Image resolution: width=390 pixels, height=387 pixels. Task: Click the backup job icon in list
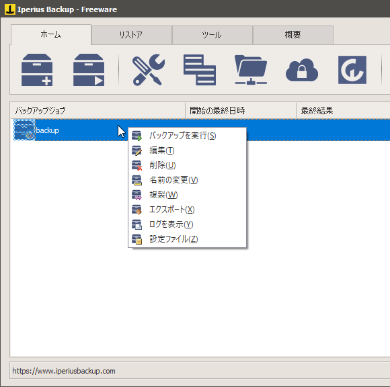24,130
